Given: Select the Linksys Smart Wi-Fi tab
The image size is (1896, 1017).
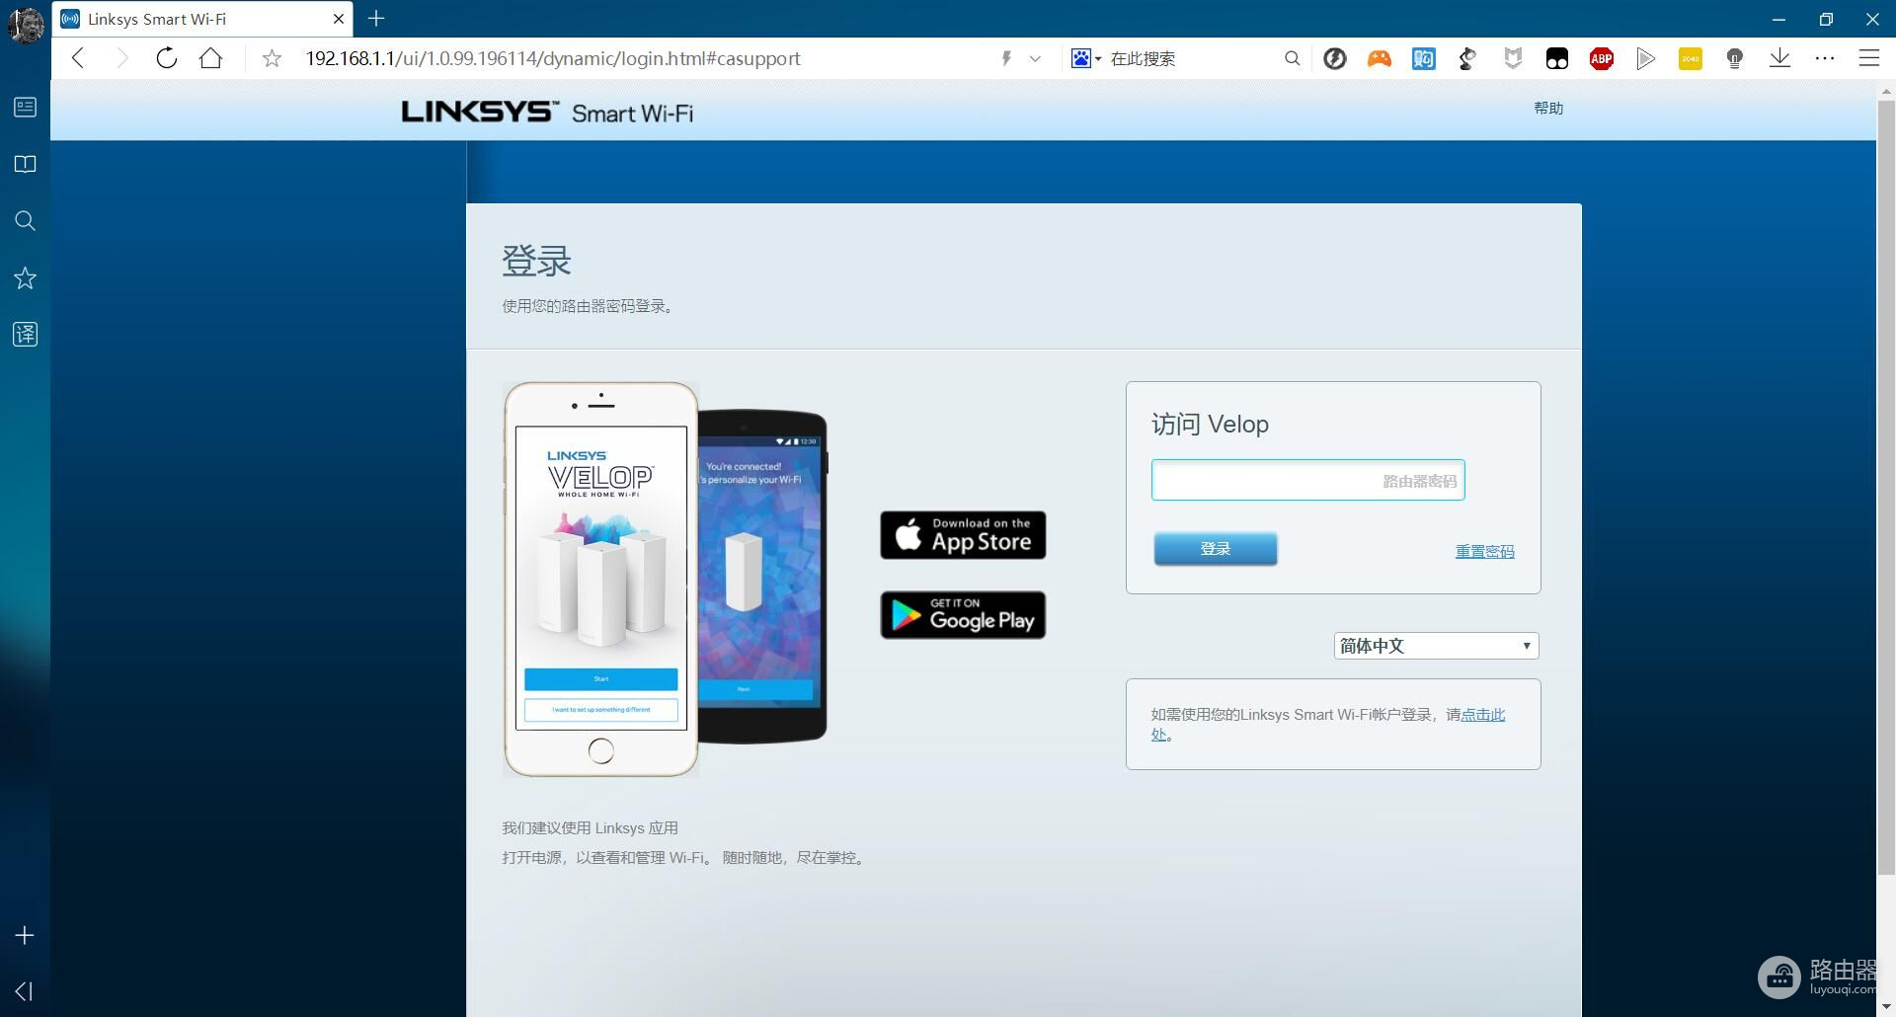Looking at the screenshot, I should 202,19.
